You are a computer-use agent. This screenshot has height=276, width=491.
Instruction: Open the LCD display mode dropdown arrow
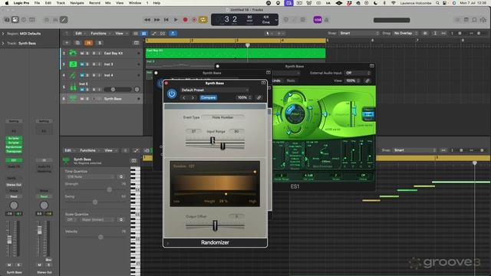[276, 20]
